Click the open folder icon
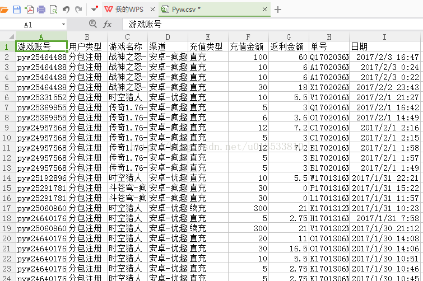 coord(4,10)
